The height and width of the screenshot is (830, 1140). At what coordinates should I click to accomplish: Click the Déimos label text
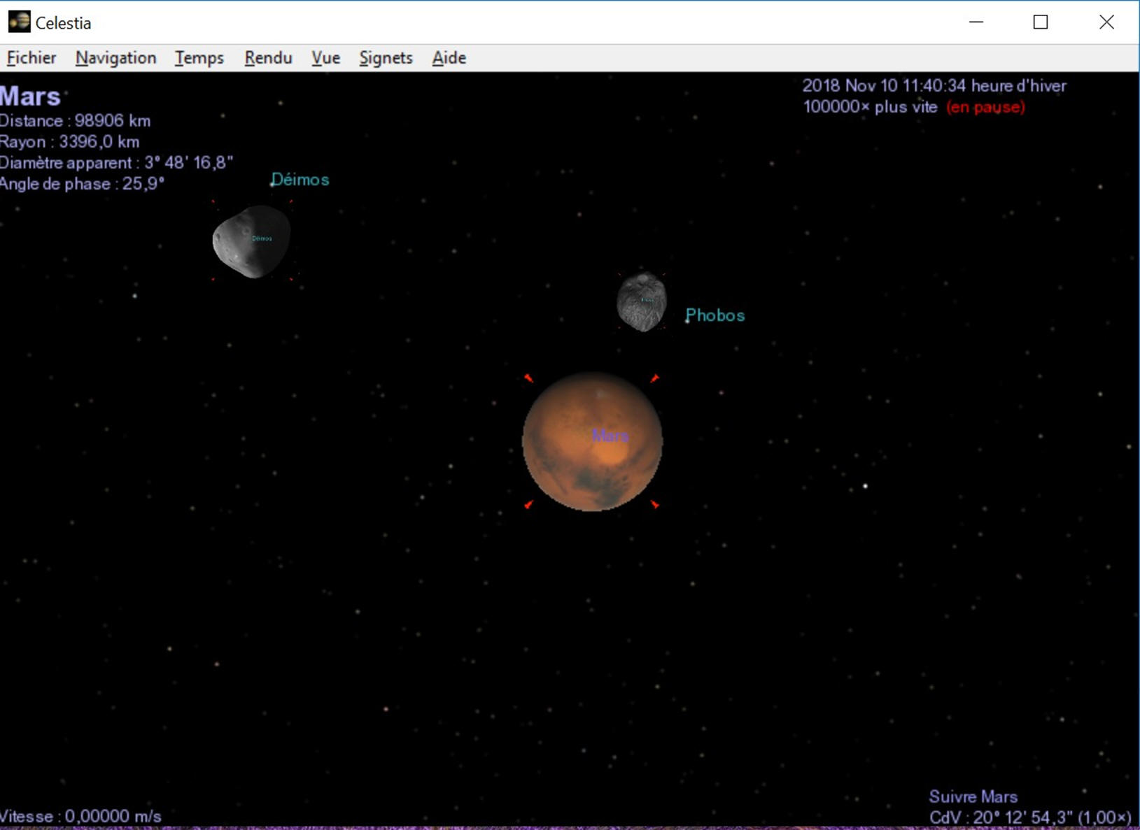tap(300, 180)
